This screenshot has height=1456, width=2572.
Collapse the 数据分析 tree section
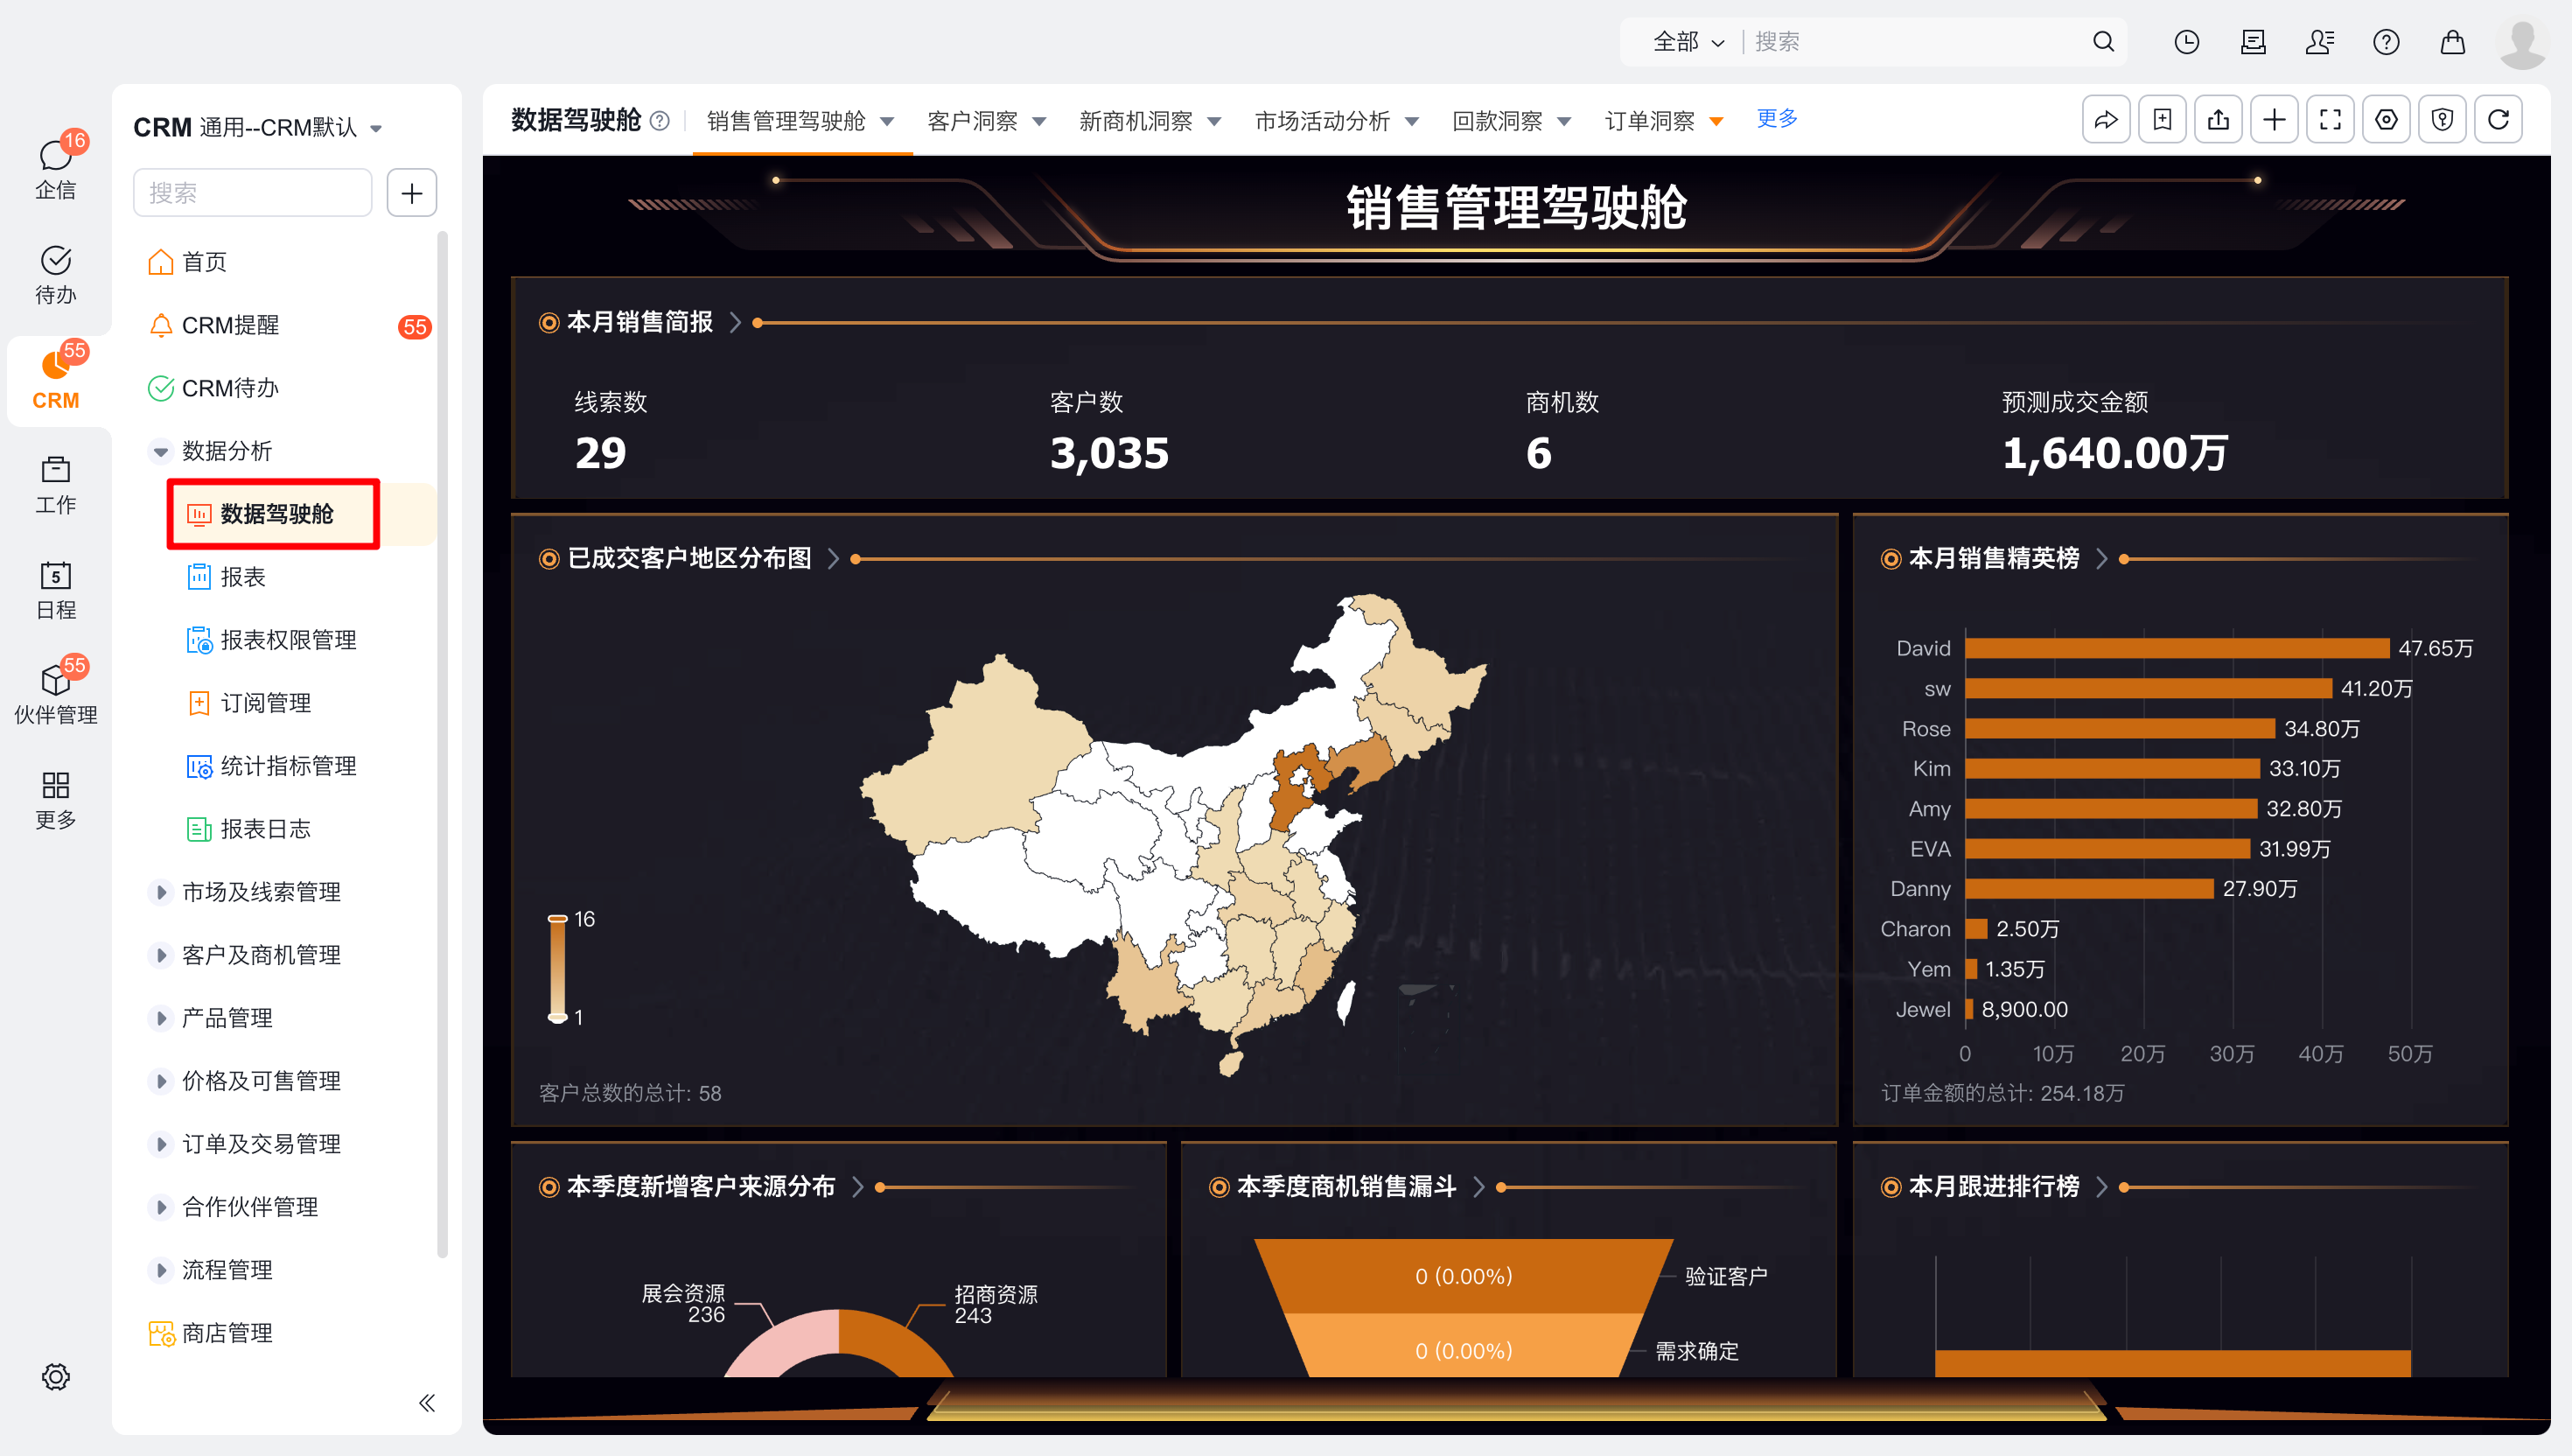click(x=160, y=451)
